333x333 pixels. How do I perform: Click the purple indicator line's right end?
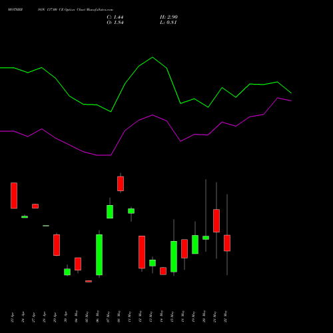[x=291, y=101]
